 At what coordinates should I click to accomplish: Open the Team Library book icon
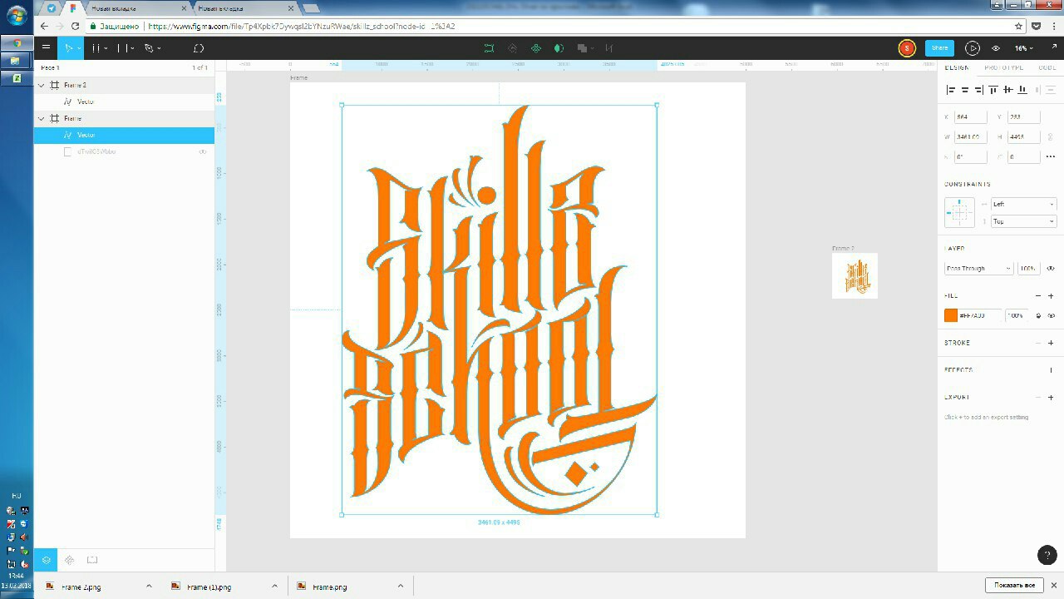point(92,560)
